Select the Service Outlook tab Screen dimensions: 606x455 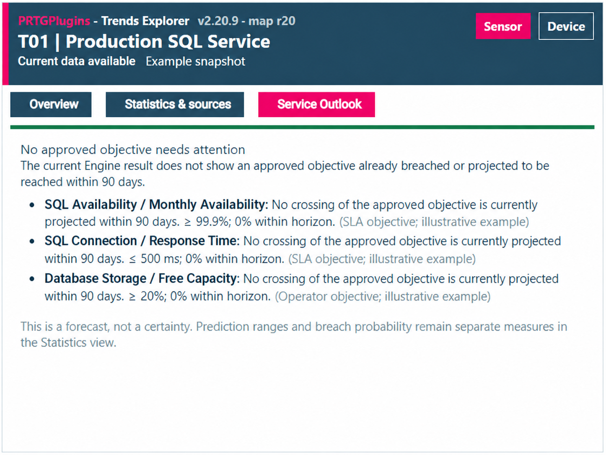[x=316, y=104]
